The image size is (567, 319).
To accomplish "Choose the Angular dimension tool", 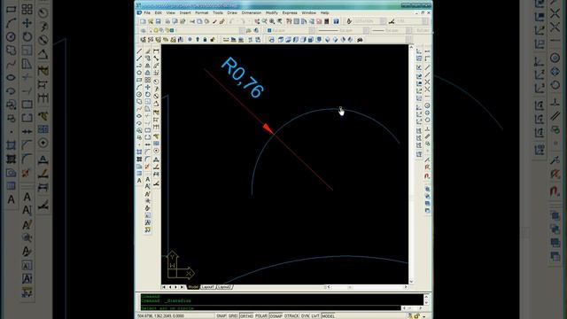I will 156,104.
